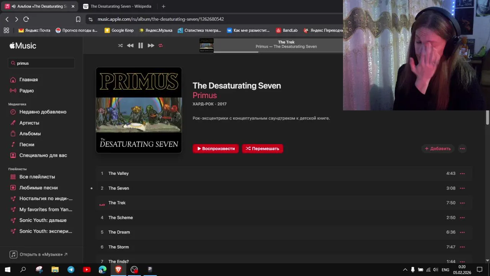Open more options for The Dream
The image size is (490, 276).
(x=462, y=232)
